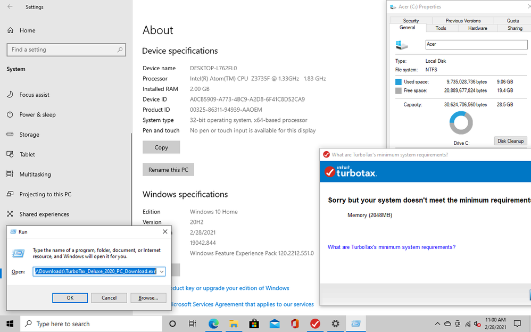Click the Task View taskbar icon
Screen dimensions: 531x332
(193, 323)
